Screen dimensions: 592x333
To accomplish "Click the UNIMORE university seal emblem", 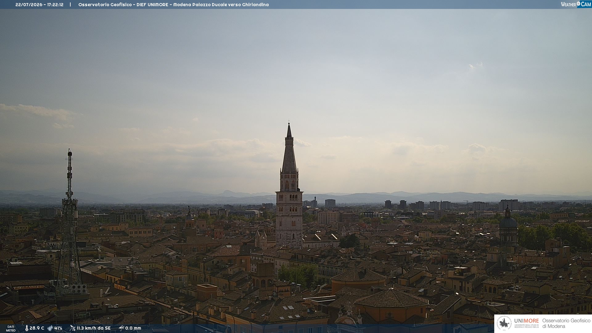I will pos(504,323).
